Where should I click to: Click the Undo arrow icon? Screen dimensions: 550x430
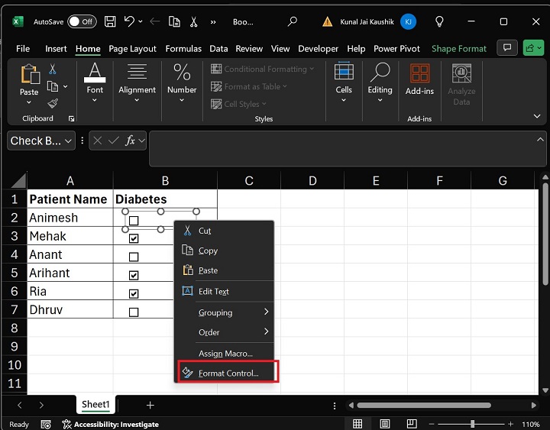(x=130, y=21)
